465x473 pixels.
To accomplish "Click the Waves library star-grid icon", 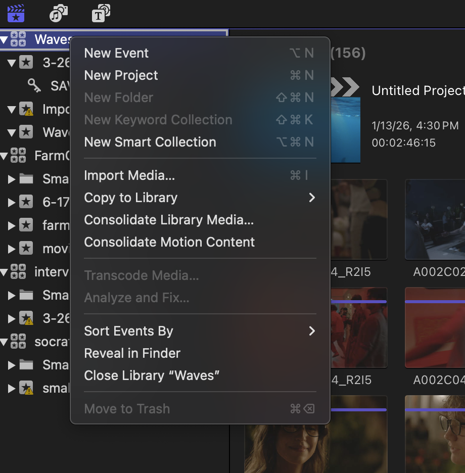I will pos(18,38).
